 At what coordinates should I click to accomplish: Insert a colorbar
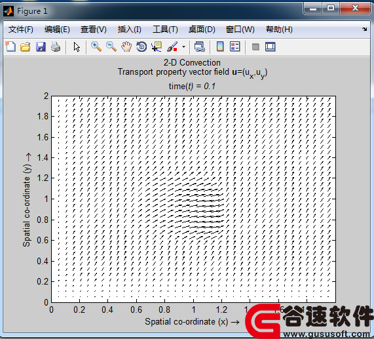(220, 47)
